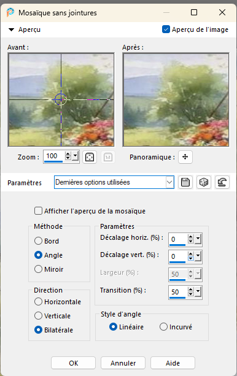The width and height of the screenshot is (237, 376).
Task: Collapse the Aperçu section triangle
Action: coord(11,29)
